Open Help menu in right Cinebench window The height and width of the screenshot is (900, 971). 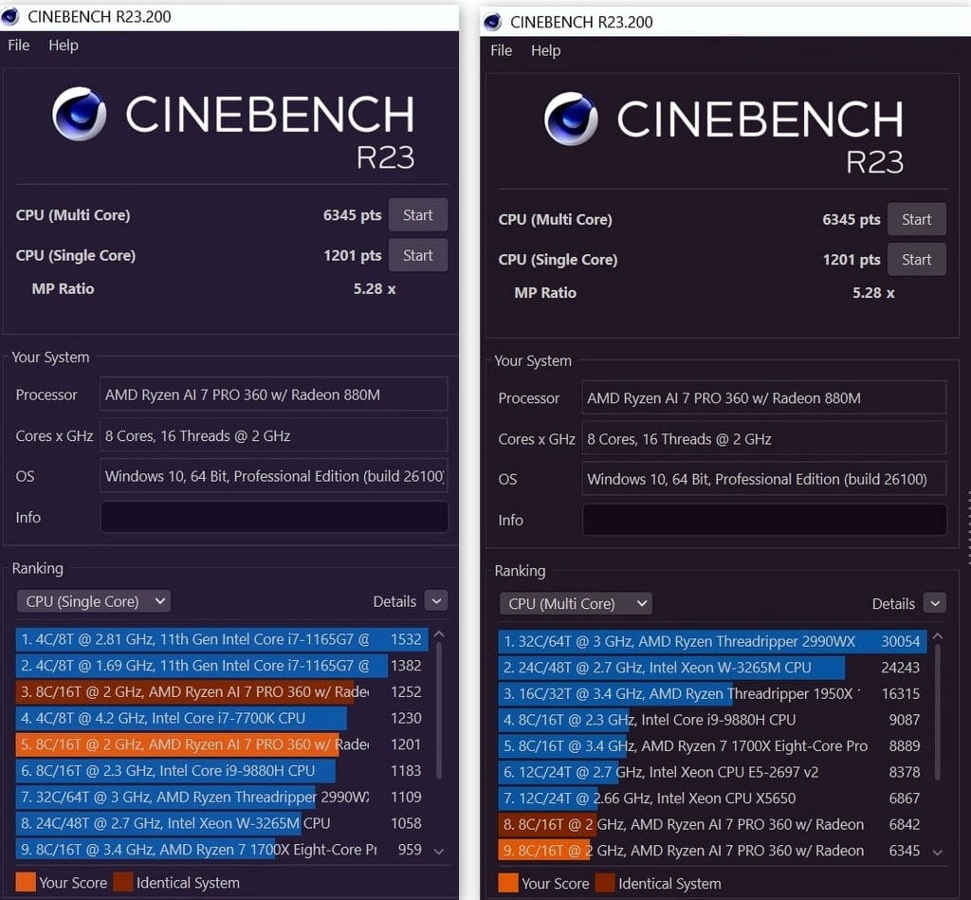tap(545, 51)
